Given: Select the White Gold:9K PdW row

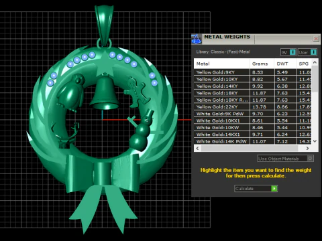Looking at the screenshot, I should pyautogui.click(x=253, y=114).
